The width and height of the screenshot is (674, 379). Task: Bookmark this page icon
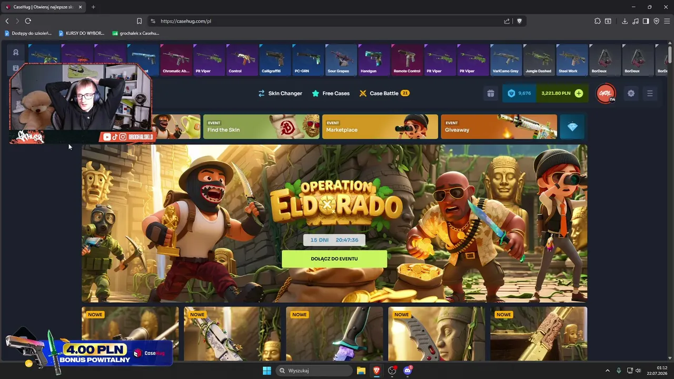coord(139,21)
